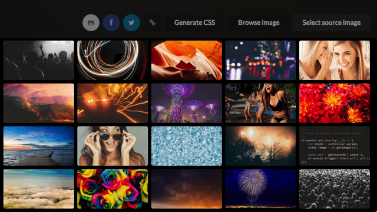Pick the orange light streaks thumbnail
The image size is (377, 212).
[x=113, y=103]
